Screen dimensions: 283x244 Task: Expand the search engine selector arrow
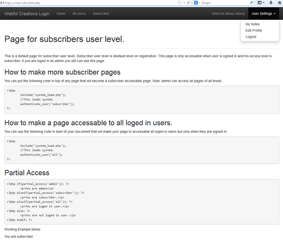click(x=200, y=3)
